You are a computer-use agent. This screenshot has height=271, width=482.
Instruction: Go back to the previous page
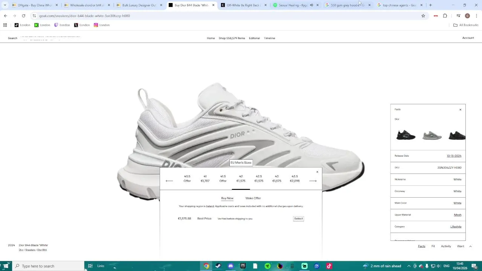pyautogui.click(x=5, y=16)
